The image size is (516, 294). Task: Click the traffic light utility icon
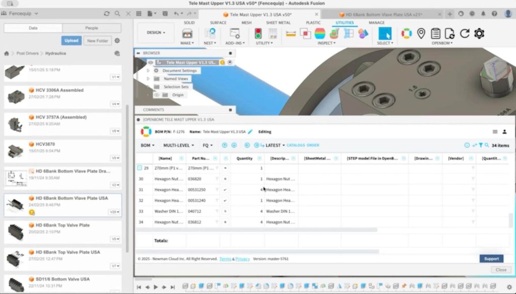click(x=258, y=33)
